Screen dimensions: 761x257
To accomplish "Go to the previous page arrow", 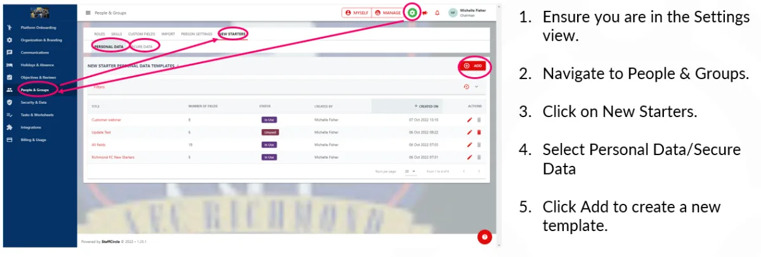I will [x=464, y=171].
